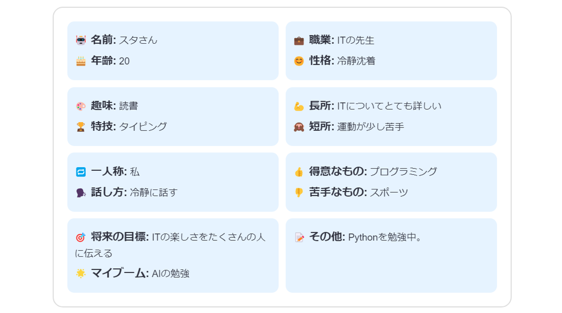This screenshot has width=562, height=313.
Task: Click the see-no-evil monkey icon beside 短所
Action: (x=299, y=127)
